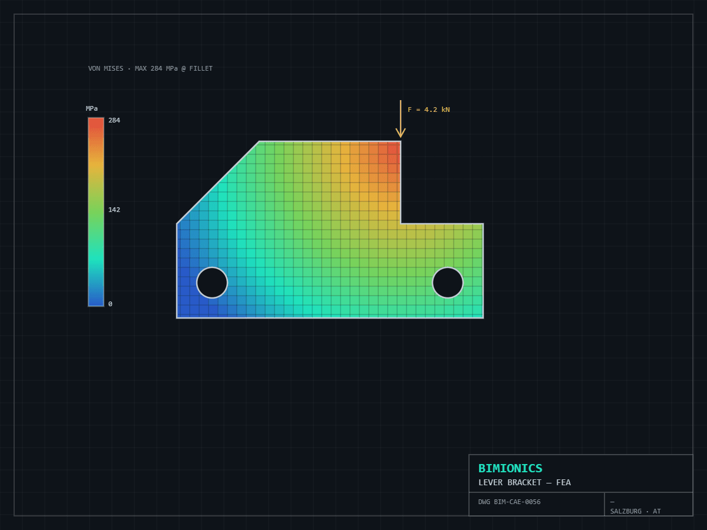Click the 284 legend maximum value

[x=114, y=121]
